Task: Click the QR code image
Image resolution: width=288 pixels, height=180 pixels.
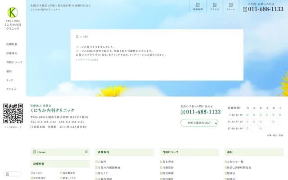Action: point(13,113)
